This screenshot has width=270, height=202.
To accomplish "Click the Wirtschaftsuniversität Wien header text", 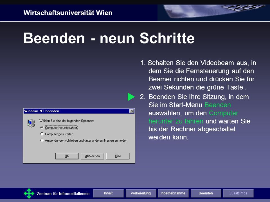I will [x=68, y=13].
